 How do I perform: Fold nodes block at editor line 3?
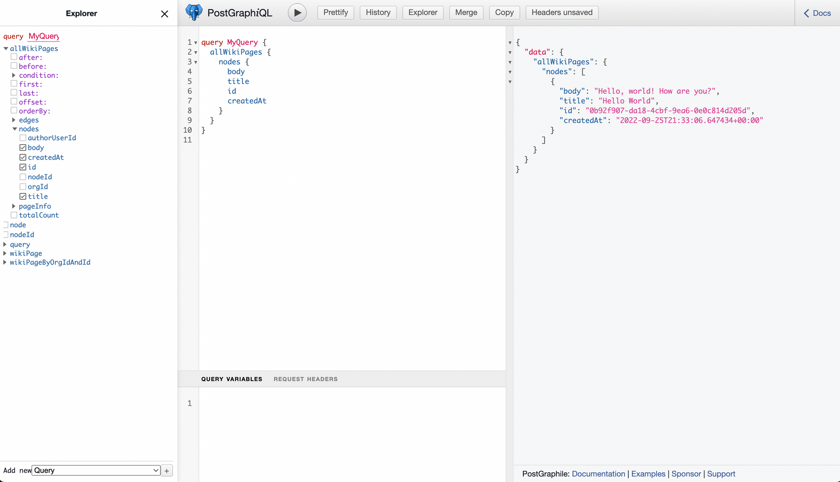(196, 62)
